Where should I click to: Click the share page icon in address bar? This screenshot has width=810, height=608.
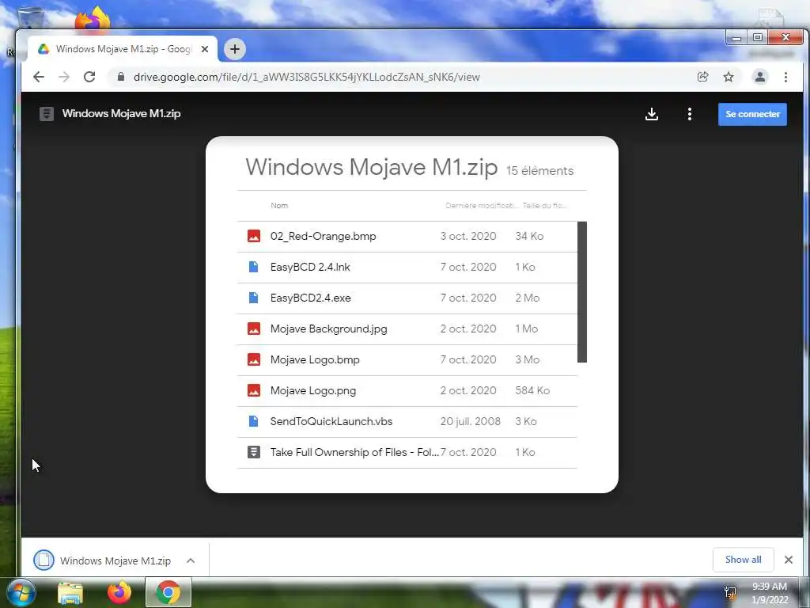(702, 77)
